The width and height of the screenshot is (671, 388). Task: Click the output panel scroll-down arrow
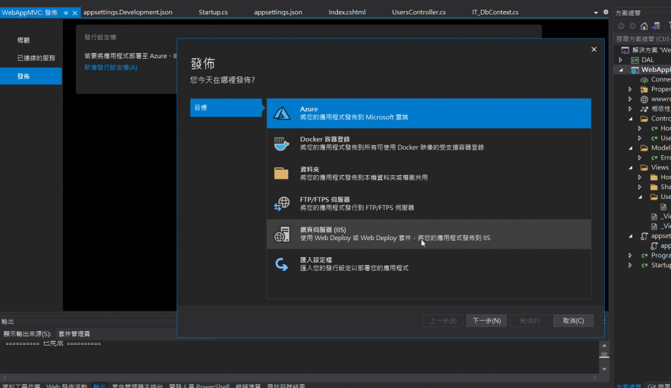604,369
